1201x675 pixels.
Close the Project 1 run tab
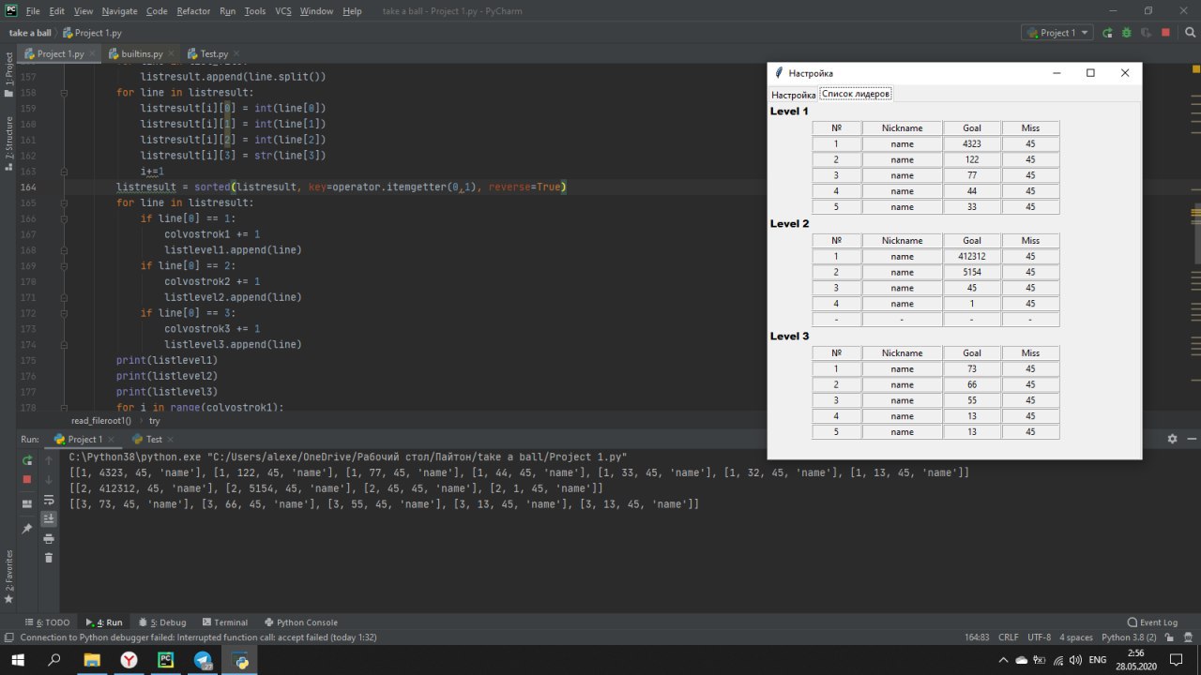click(111, 439)
